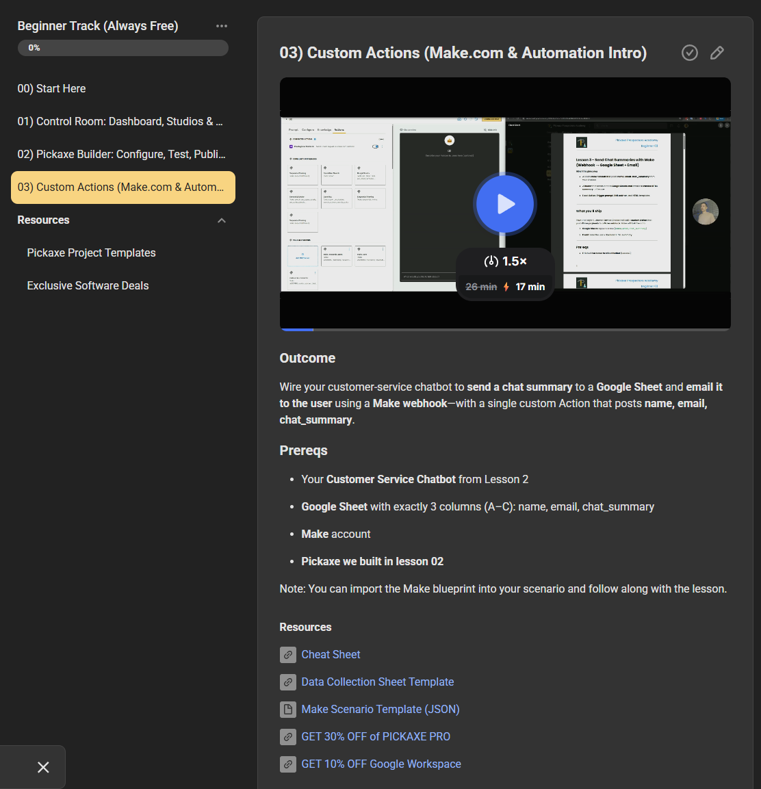This screenshot has height=789, width=761.
Task: Click the 0% course progress bar
Action: [122, 48]
